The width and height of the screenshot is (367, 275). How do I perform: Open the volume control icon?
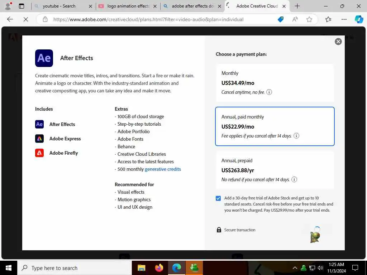coord(320,268)
